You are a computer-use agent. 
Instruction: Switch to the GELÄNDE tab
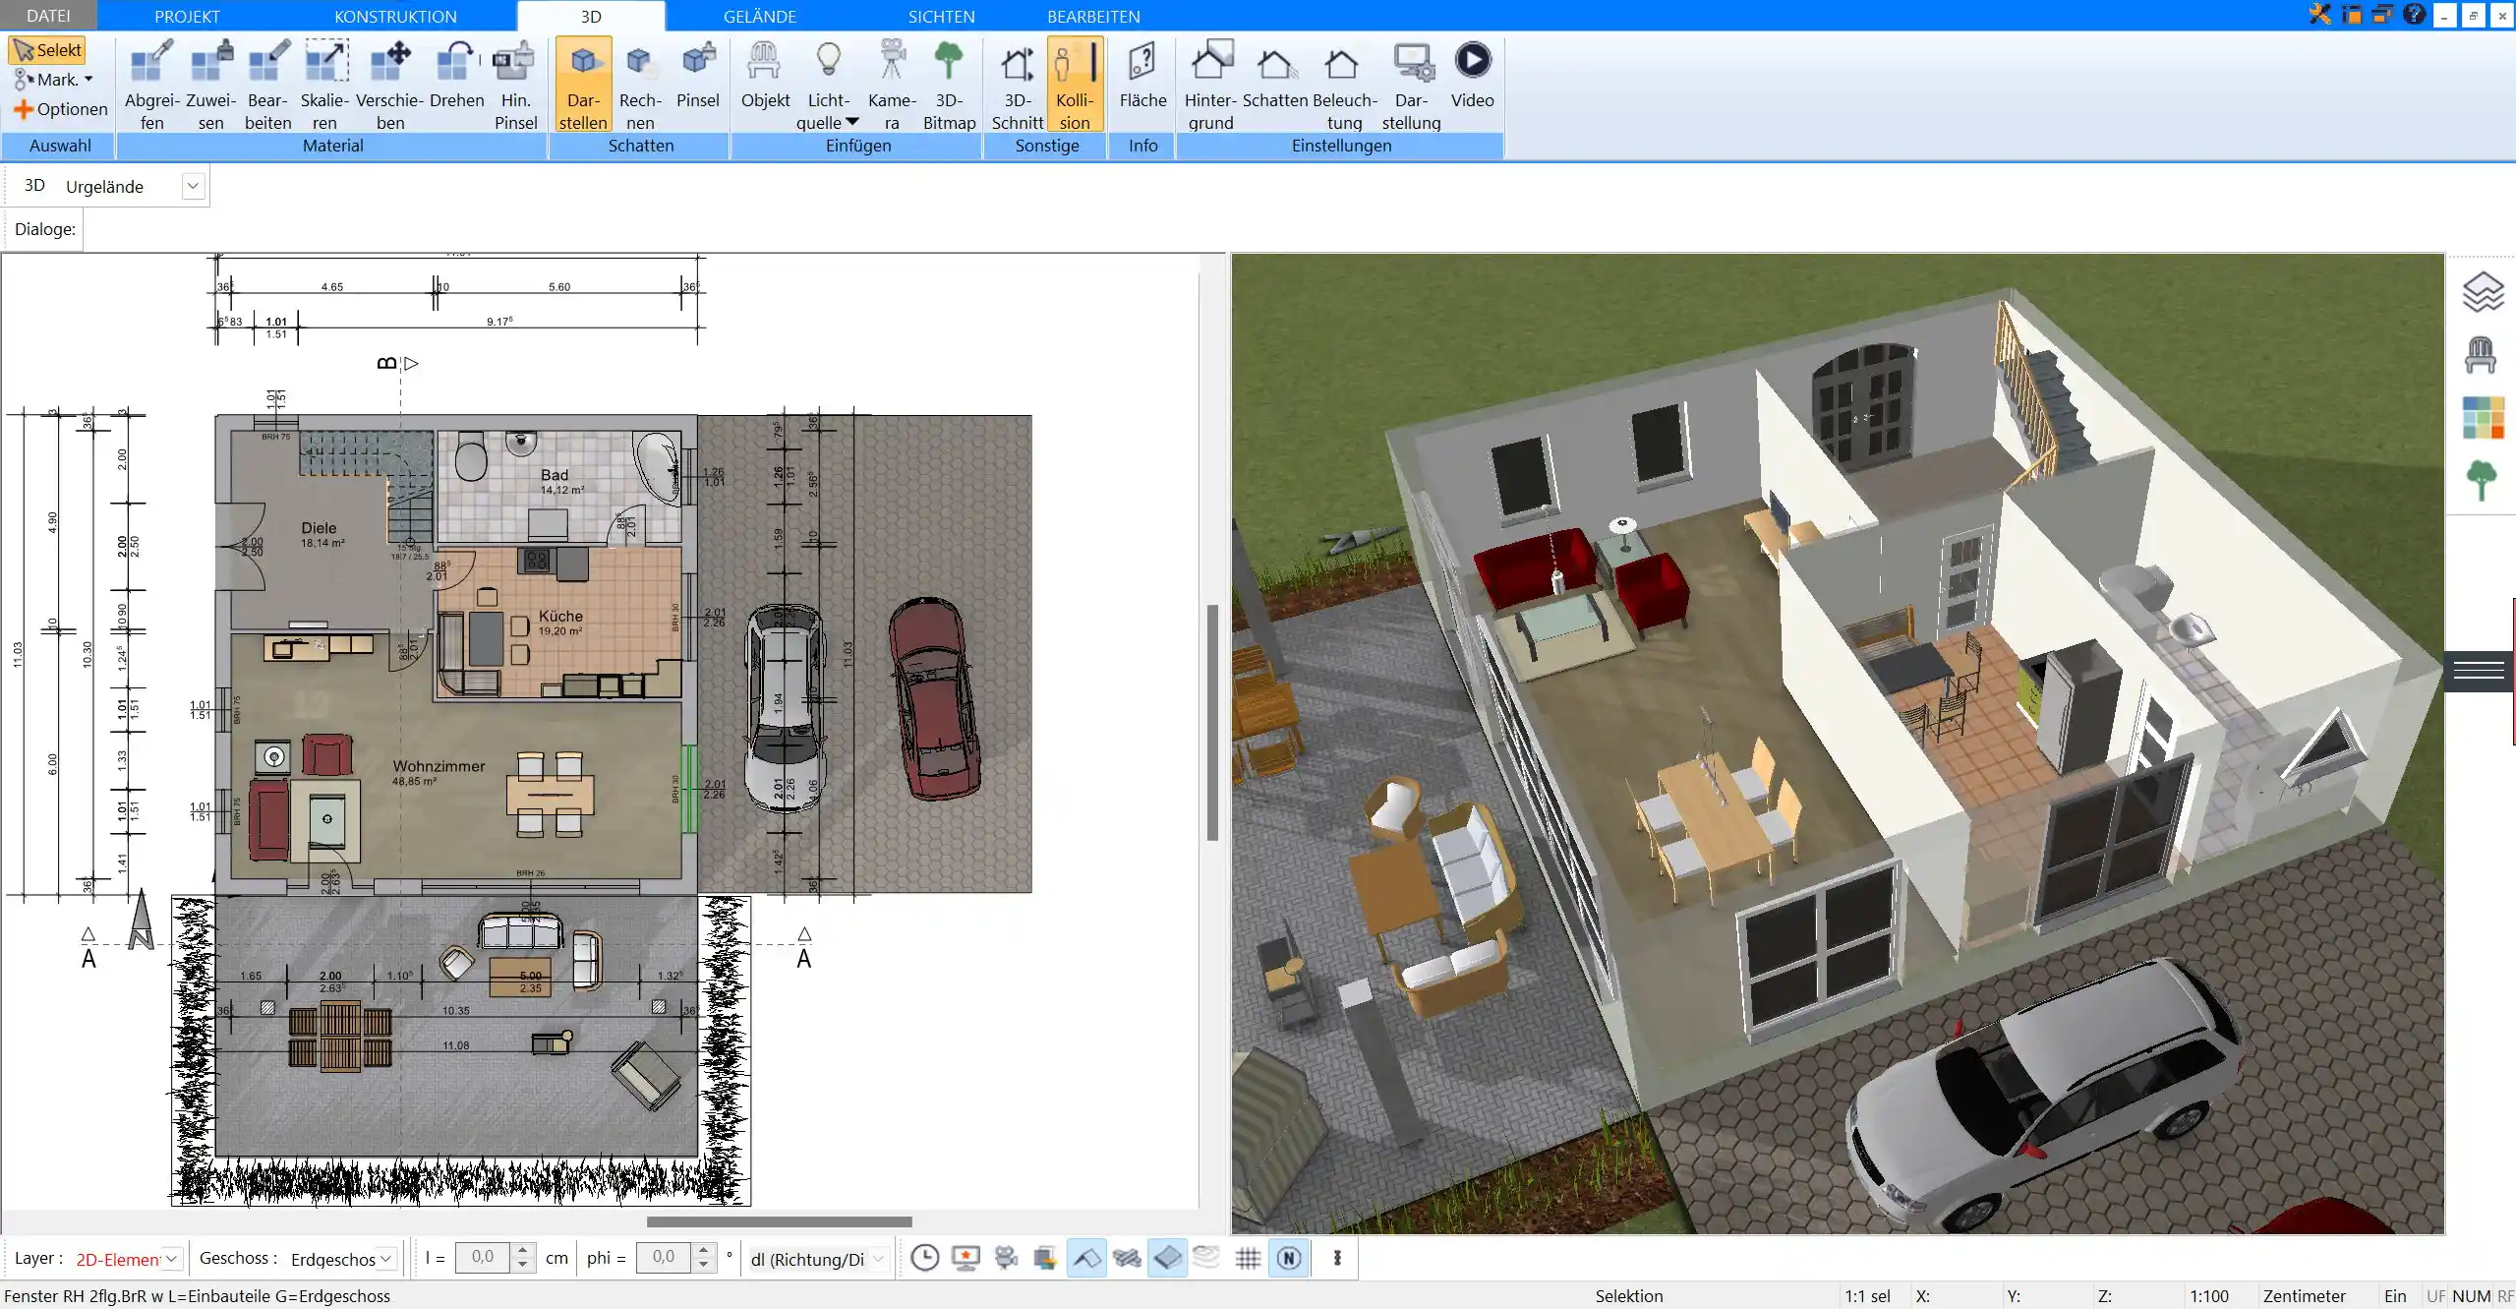pyautogui.click(x=759, y=16)
